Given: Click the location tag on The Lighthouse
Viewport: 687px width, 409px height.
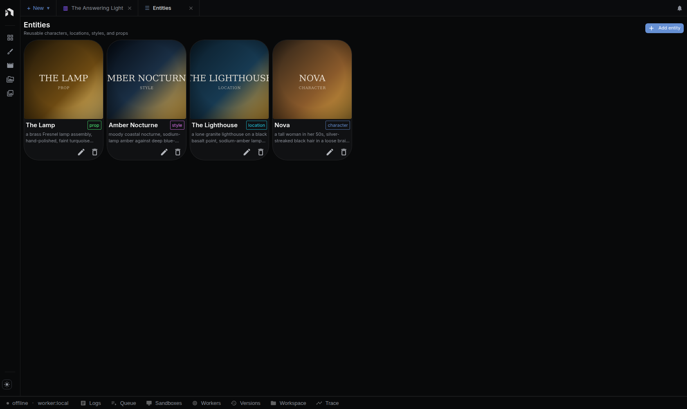Looking at the screenshot, I should click(256, 125).
